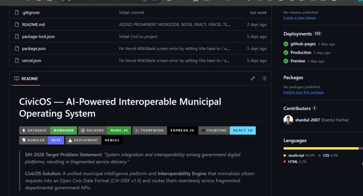Image resolution: width=363 pixels, height=196 pixels.
Task: Click green check beside github-pages
Action: click(x=286, y=44)
